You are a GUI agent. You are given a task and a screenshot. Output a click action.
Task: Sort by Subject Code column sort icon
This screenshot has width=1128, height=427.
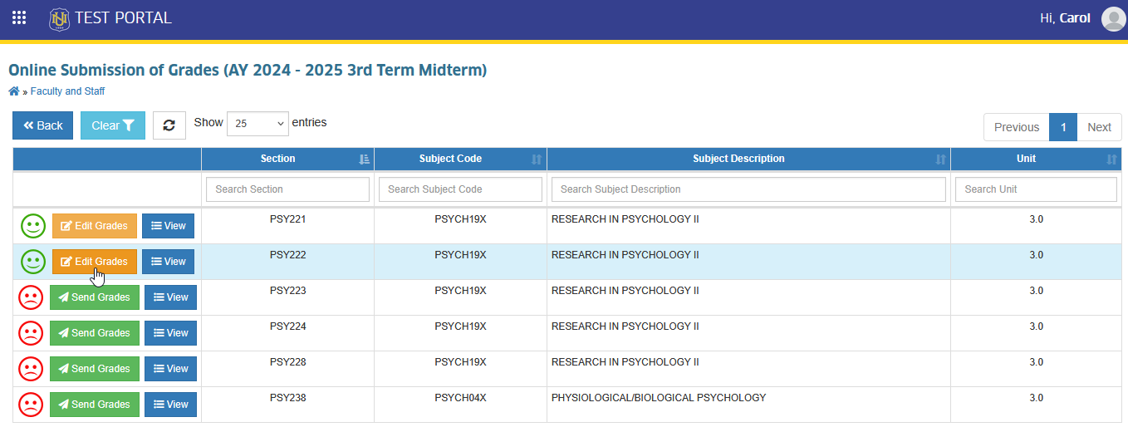537,160
